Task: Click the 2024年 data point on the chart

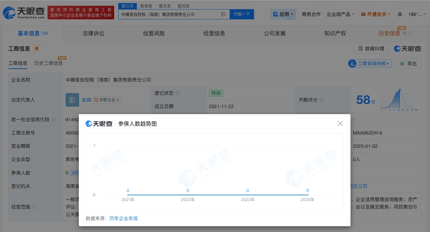Action: [x=308, y=195]
